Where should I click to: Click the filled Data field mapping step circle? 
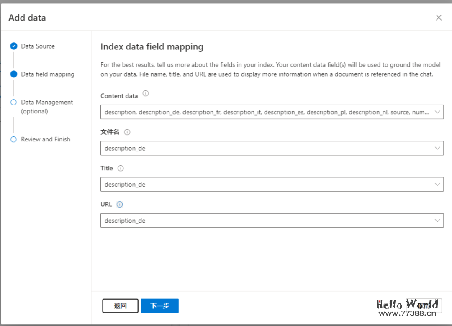(x=14, y=74)
